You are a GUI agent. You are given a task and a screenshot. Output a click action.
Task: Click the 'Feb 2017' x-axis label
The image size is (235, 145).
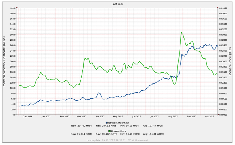tap(65, 117)
